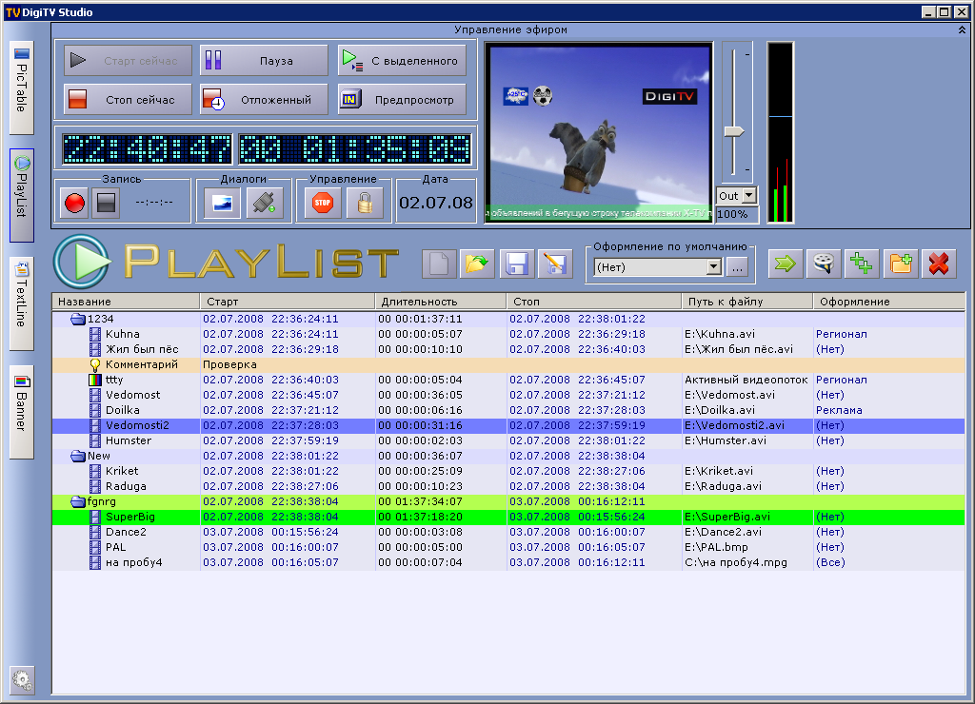Open the Out dropdown
The width and height of the screenshot is (975, 704).
pyautogui.click(x=749, y=196)
